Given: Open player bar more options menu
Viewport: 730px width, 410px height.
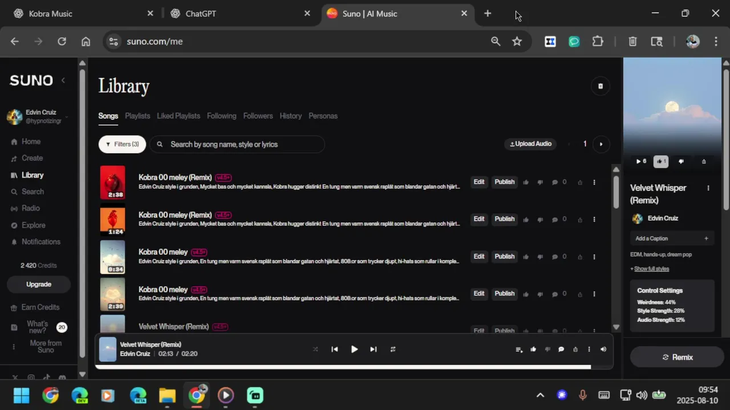Looking at the screenshot, I should tap(589, 350).
